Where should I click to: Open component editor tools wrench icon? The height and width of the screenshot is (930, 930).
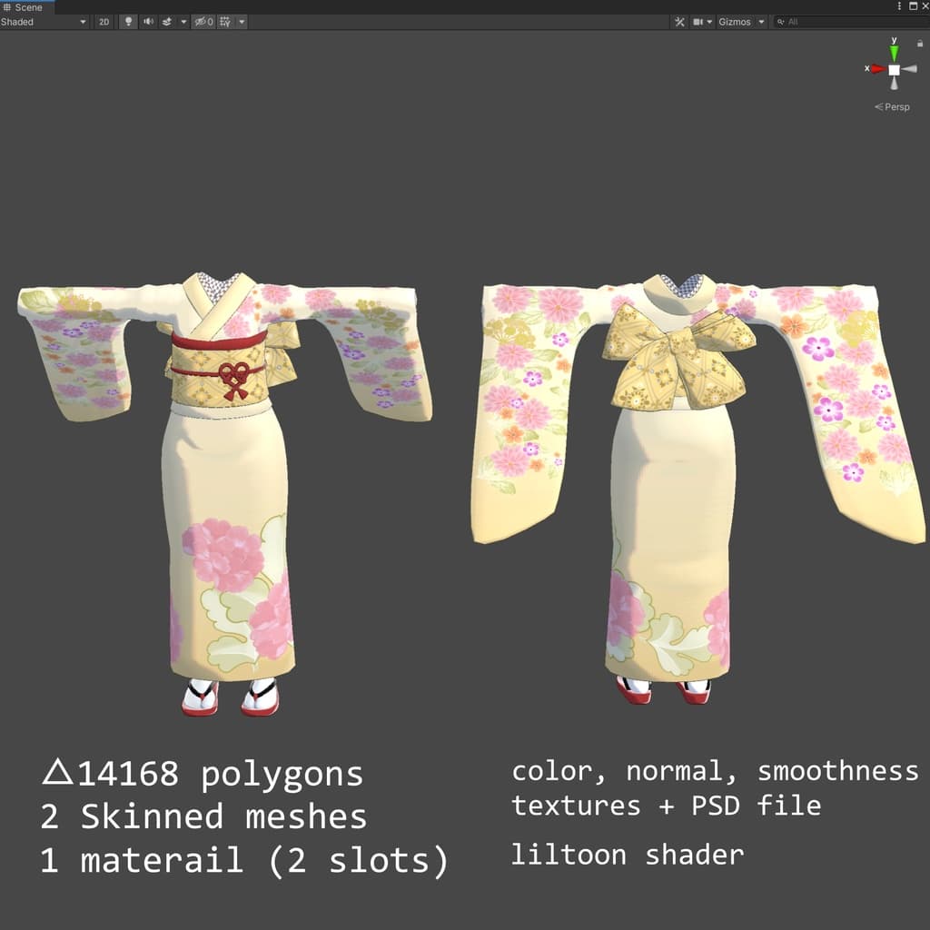(x=679, y=22)
